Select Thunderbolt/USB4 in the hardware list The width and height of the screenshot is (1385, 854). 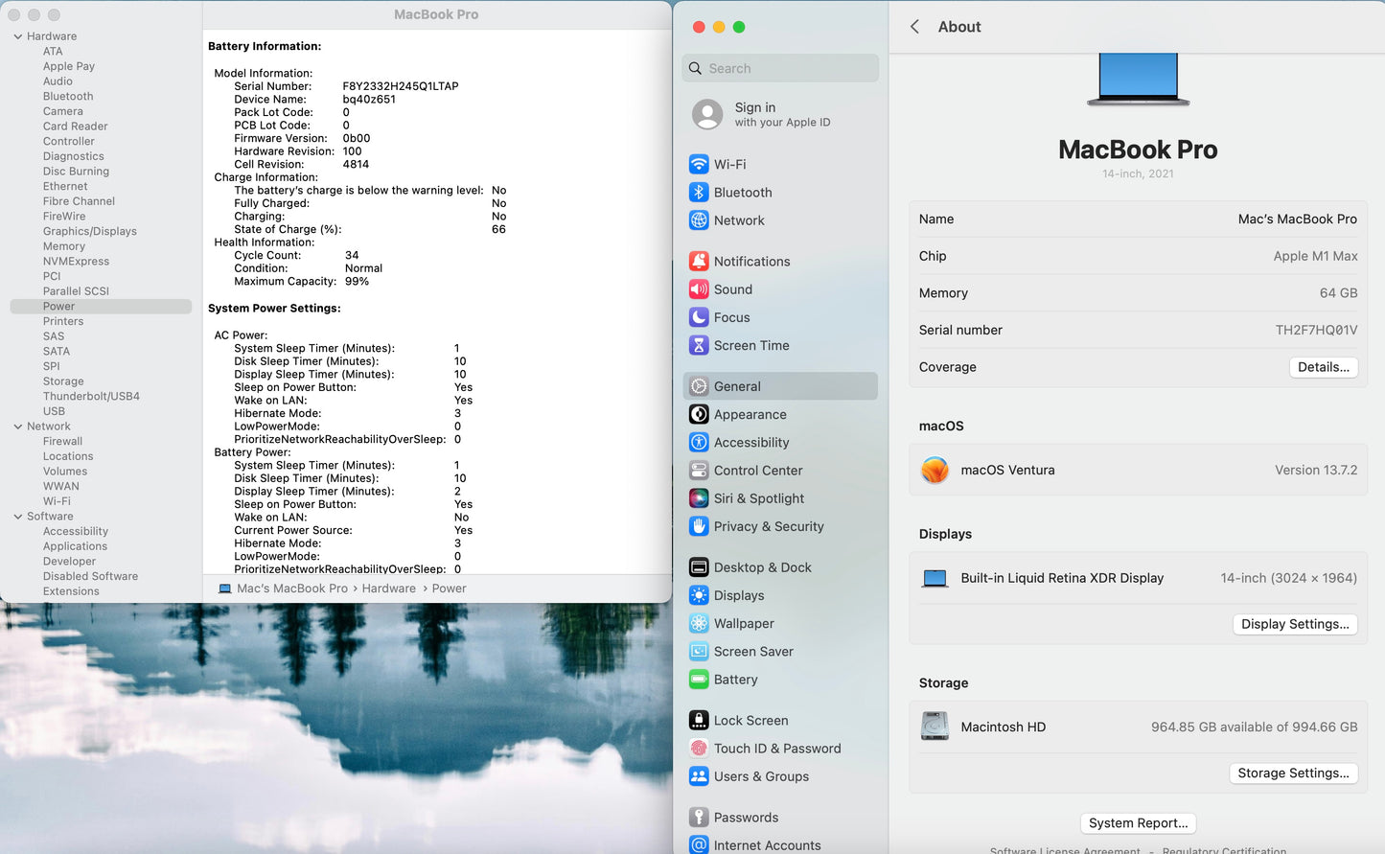click(x=91, y=396)
